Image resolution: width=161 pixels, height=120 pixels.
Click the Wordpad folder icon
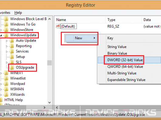click(6, 84)
